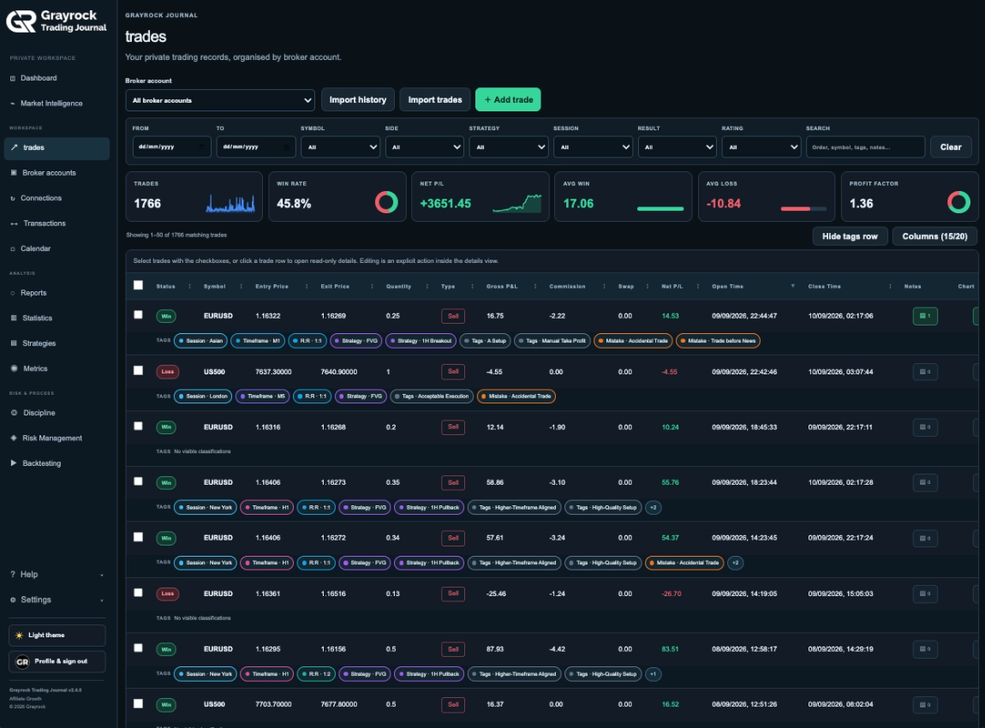Click the Grayrock logo icon
The height and width of the screenshot is (728, 985).
[x=21, y=21]
